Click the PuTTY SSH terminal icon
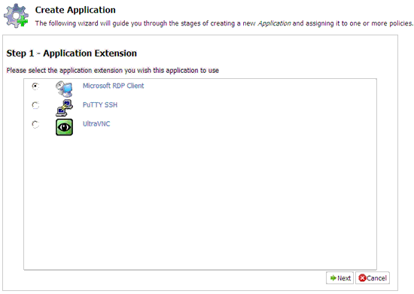Image resolution: width=414 pixels, height=294 pixels. point(64,108)
